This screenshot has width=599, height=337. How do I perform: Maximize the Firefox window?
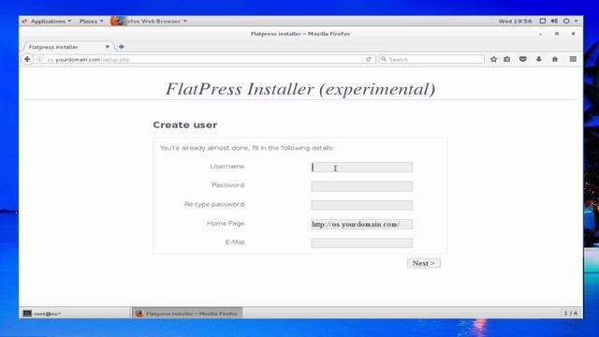tap(557, 34)
